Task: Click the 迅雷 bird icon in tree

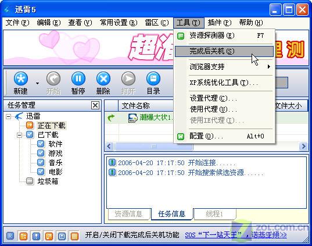Action: click(19, 116)
